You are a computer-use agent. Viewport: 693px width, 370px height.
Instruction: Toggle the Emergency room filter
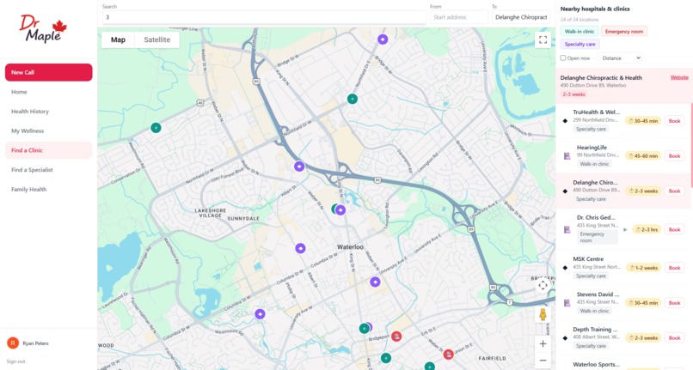coord(624,32)
